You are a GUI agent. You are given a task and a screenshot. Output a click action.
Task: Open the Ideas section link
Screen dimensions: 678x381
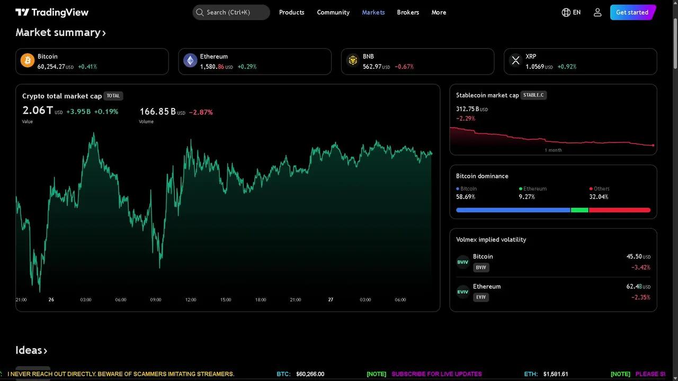click(31, 350)
